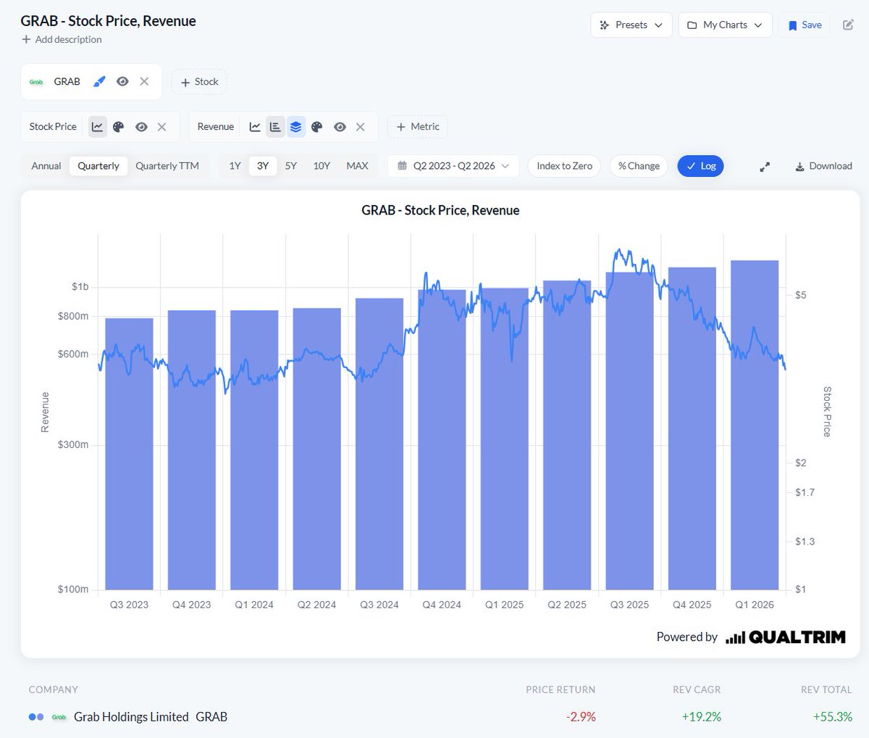Open the Presets dropdown
The width and height of the screenshot is (869, 738).
631,25
